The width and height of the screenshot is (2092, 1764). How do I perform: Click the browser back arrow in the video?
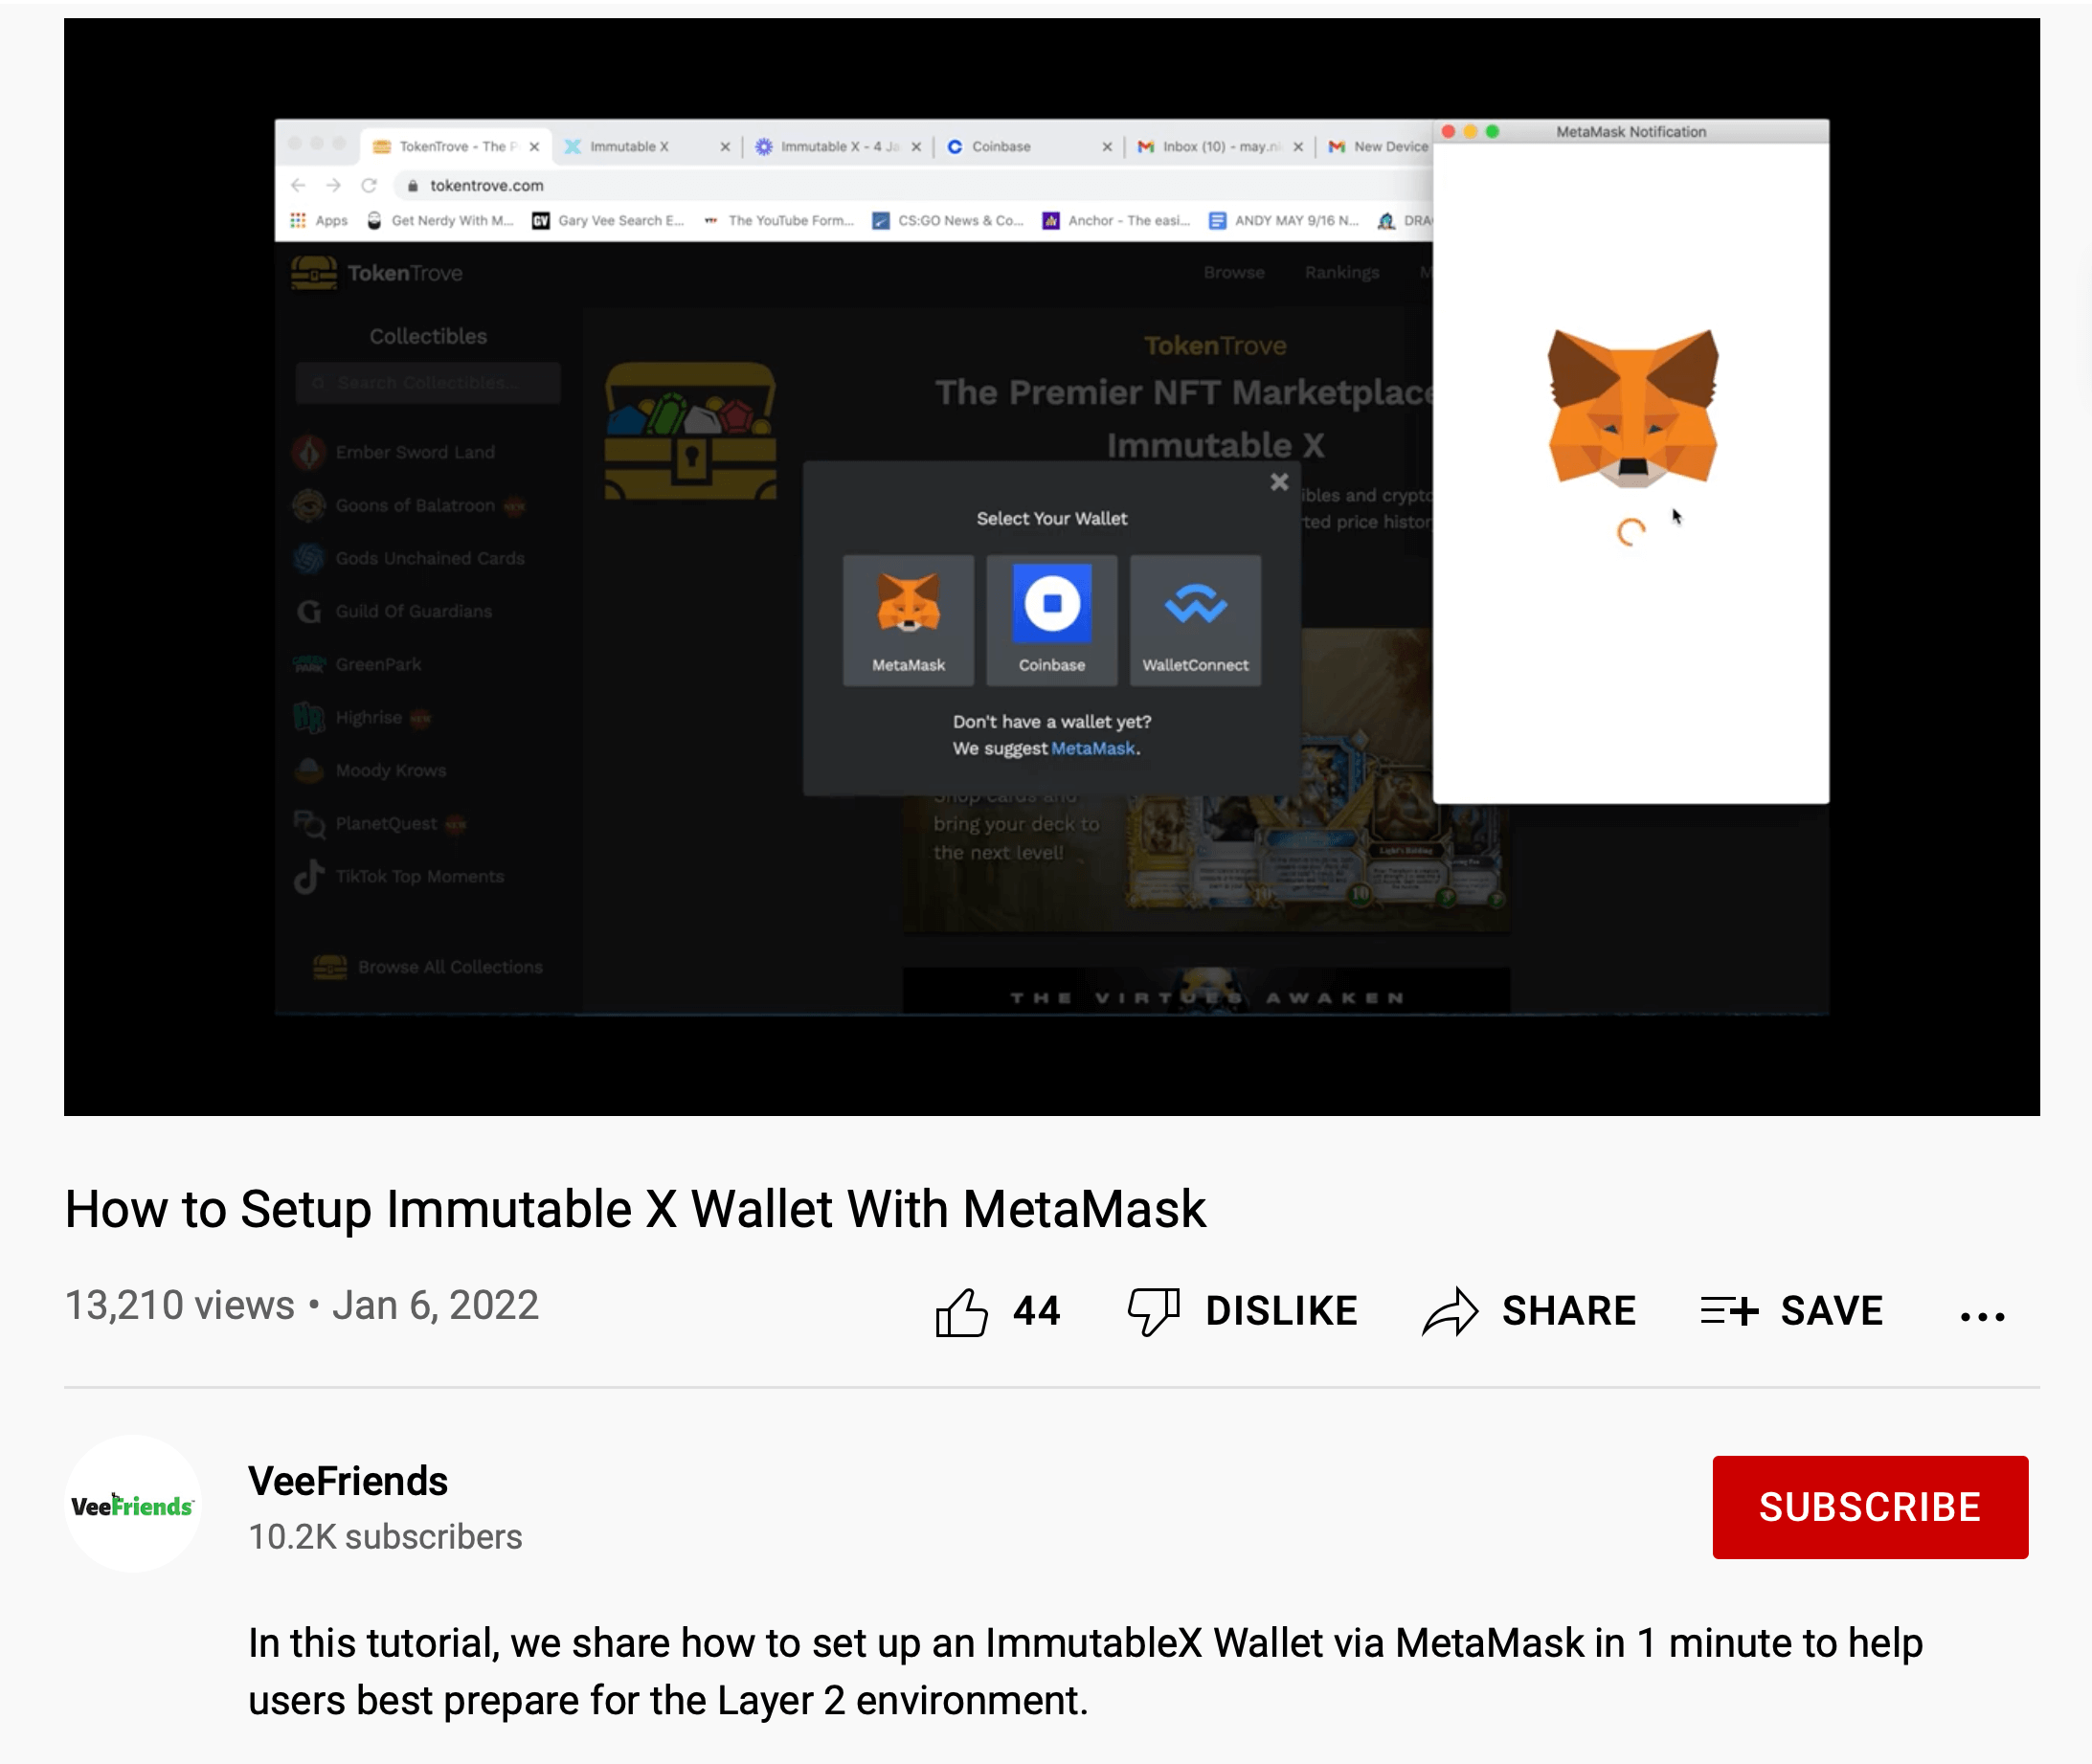pyautogui.click(x=298, y=185)
